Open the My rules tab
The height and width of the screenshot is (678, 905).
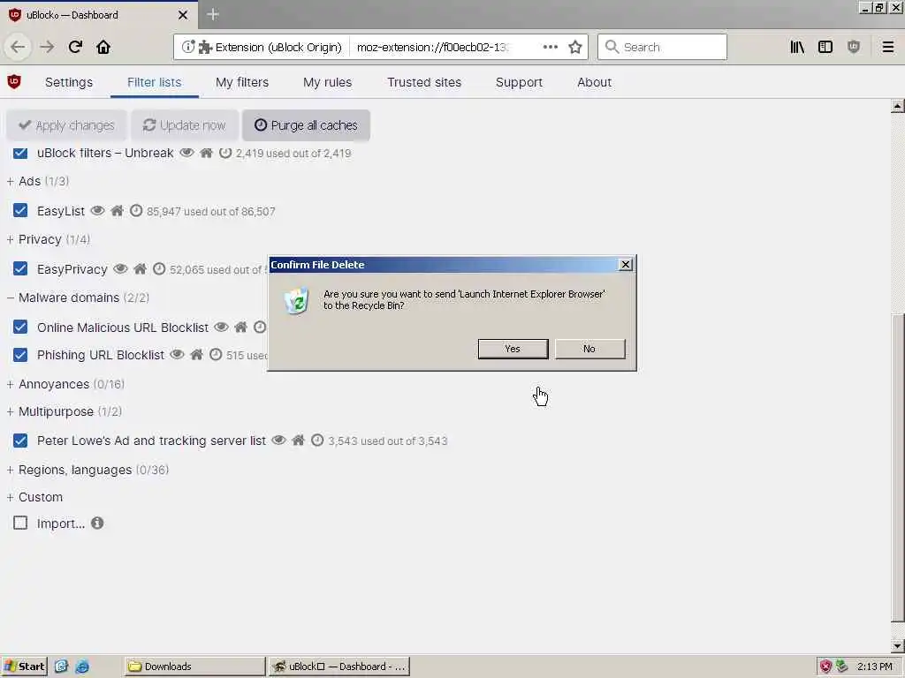pos(327,82)
